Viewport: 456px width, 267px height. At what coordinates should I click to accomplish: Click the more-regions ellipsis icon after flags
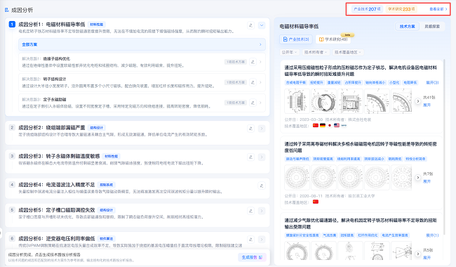click(x=344, y=126)
